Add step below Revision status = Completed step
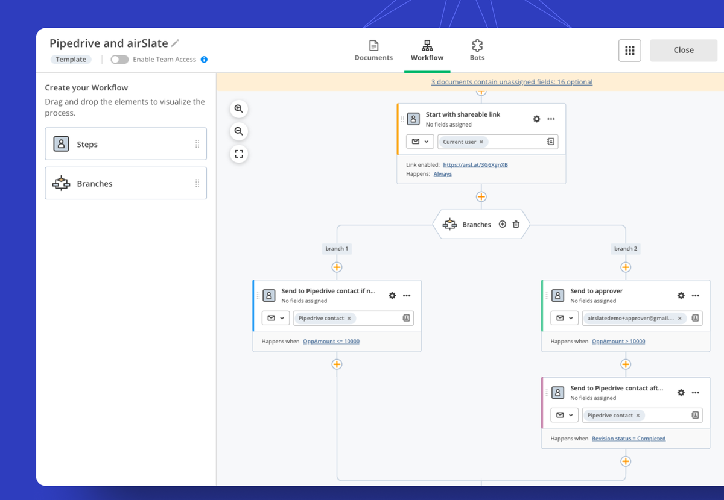724x500 pixels. [626, 461]
